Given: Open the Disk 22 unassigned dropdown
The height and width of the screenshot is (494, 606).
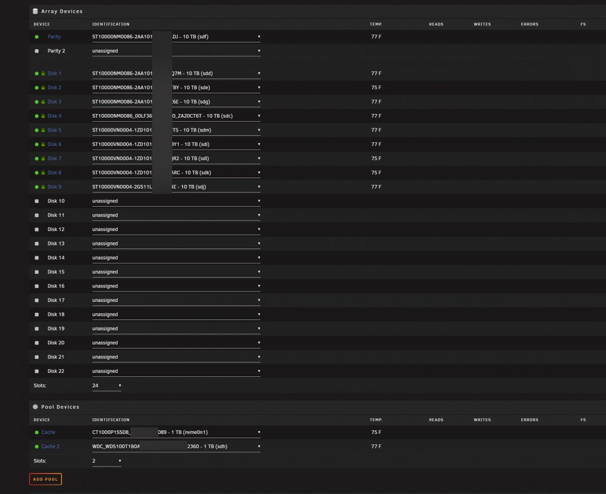Looking at the screenshot, I should [176, 371].
